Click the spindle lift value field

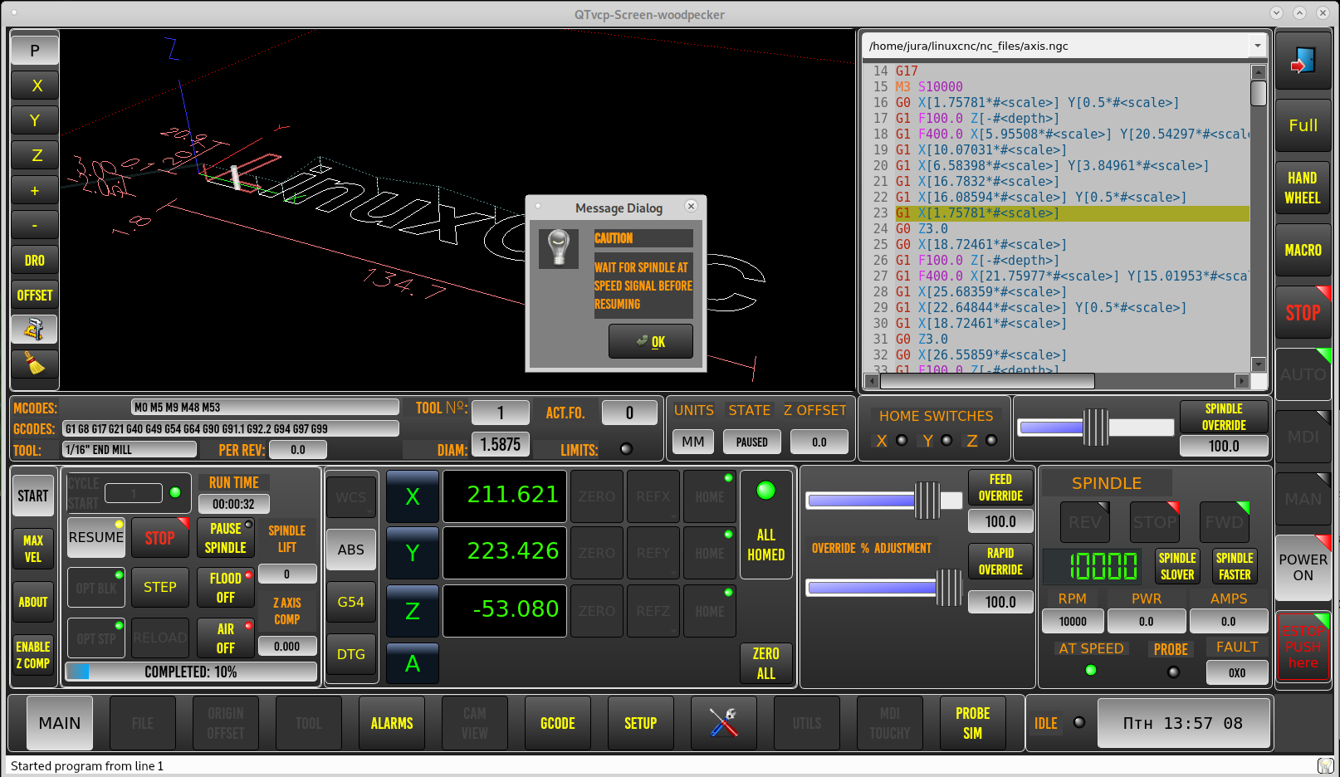[287, 574]
